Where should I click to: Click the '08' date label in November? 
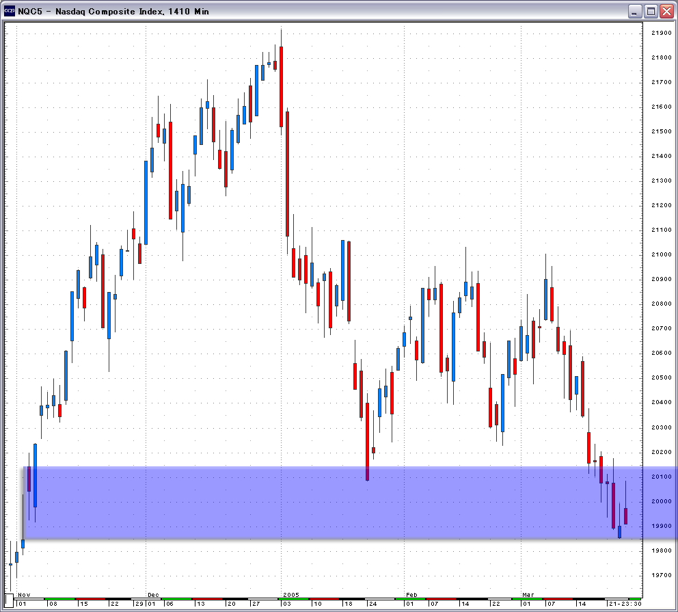click(53, 604)
